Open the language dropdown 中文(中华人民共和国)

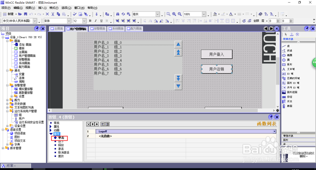[x=35, y=21]
